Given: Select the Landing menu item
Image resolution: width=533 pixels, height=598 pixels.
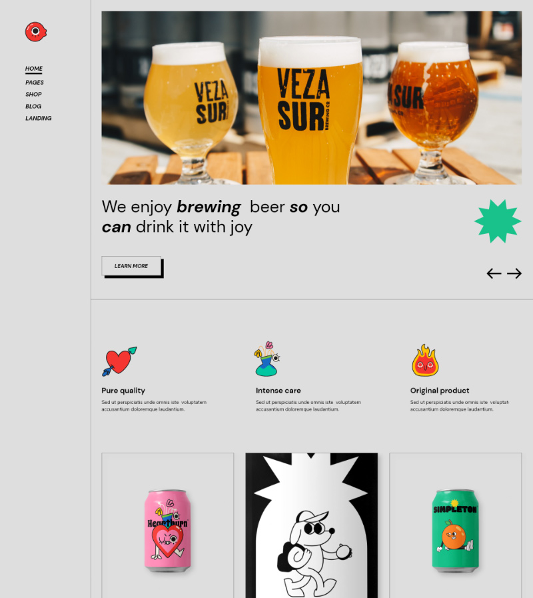Looking at the screenshot, I should coord(39,118).
